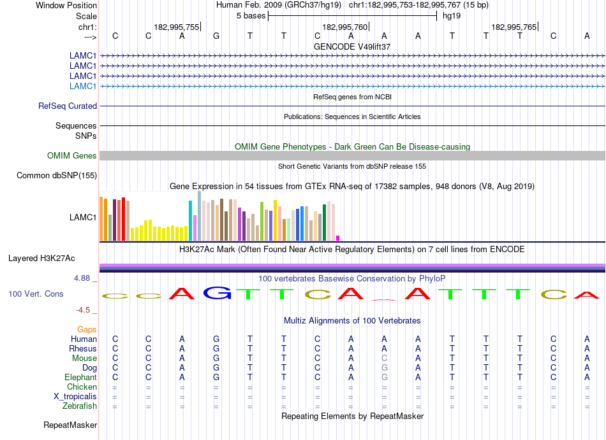Click the SNPs track label
Viewport: 606px width, 440px height.
pyautogui.click(x=86, y=136)
